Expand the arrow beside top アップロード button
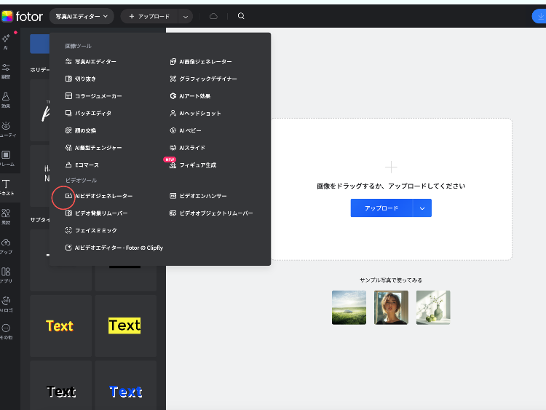The height and width of the screenshot is (410, 546). [x=185, y=16]
